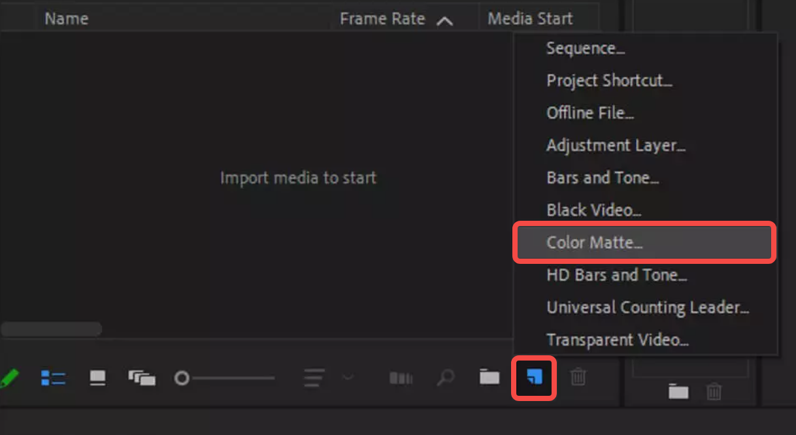
Task: Click the trash icon below the right panel
Action: click(x=714, y=392)
